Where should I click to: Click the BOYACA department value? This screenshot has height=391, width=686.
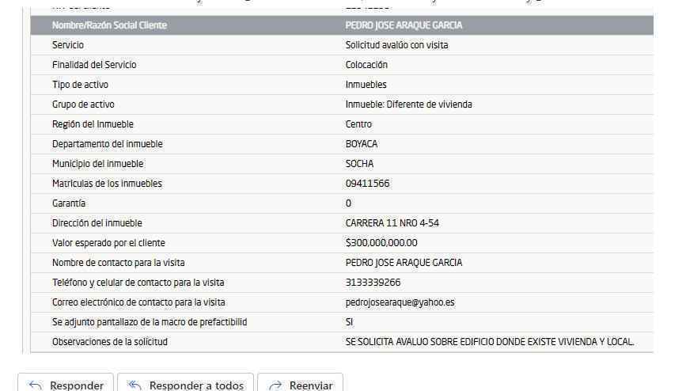point(362,144)
